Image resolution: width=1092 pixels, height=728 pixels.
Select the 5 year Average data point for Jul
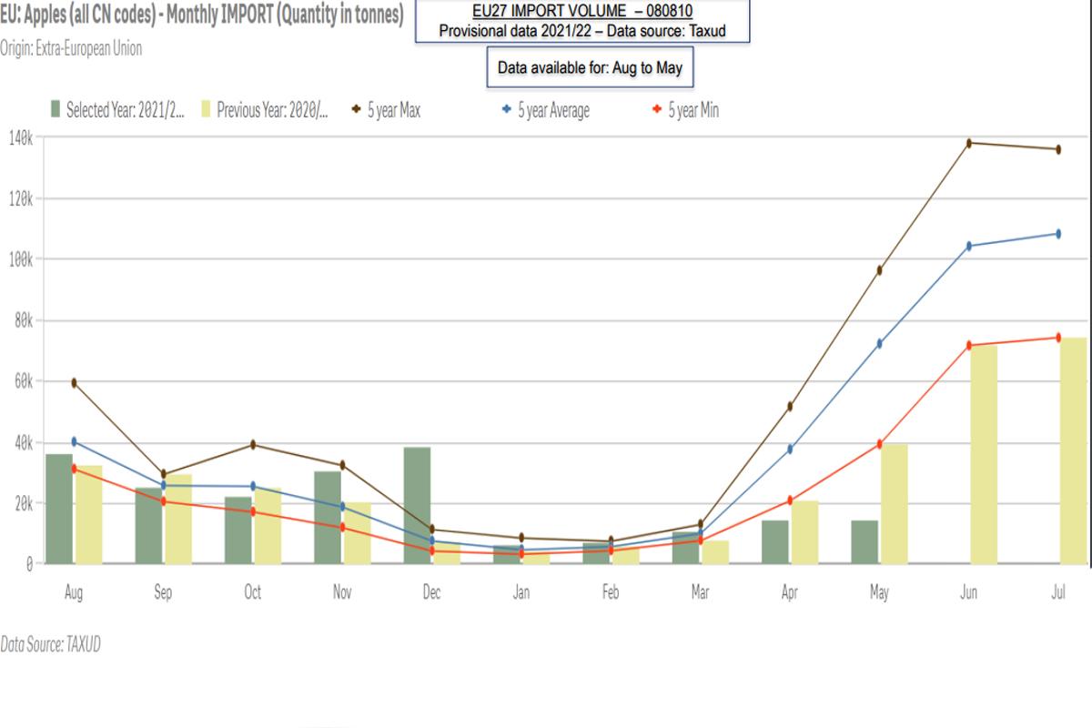click(x=1058, y=234)
